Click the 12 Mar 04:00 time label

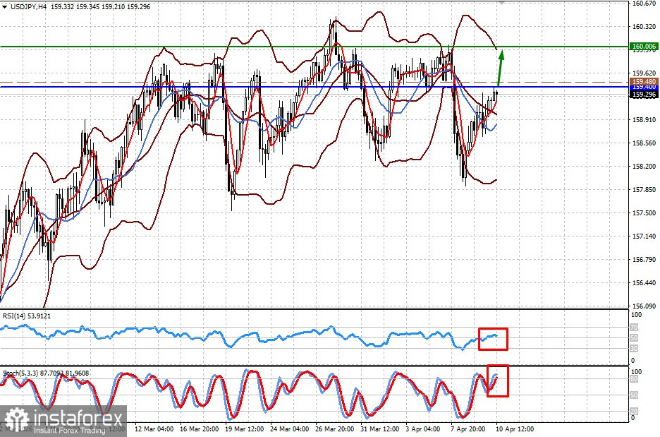coord(154,429)
